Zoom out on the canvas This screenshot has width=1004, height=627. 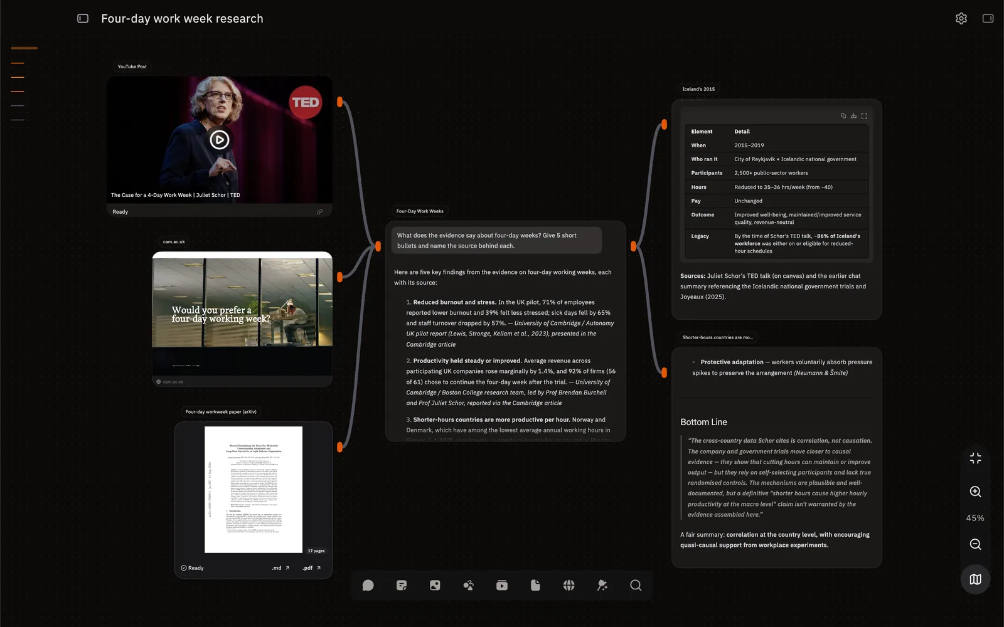(x=975, y=544)
